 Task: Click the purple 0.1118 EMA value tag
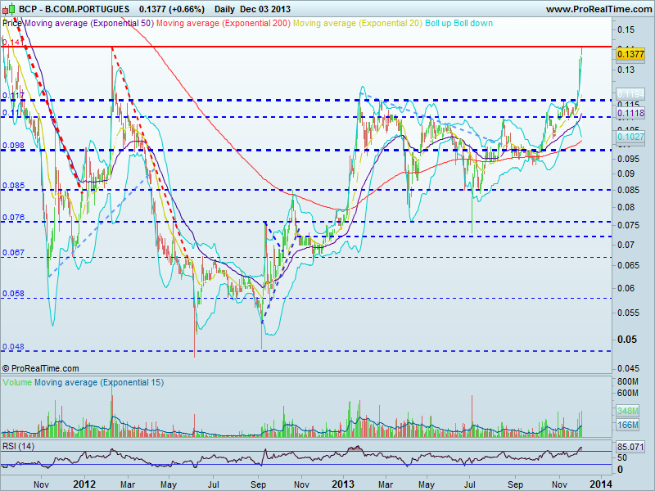point(630,113)
